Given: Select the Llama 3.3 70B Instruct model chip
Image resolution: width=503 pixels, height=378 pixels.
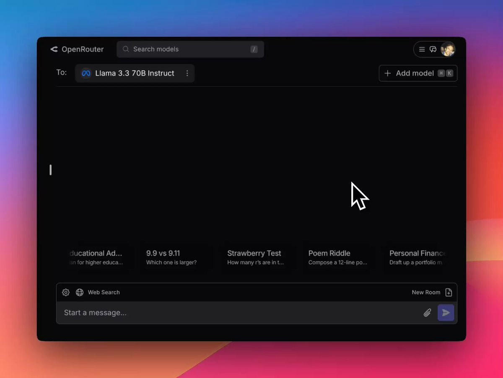Looking at the screenshot, I should [x=135, y=73].
